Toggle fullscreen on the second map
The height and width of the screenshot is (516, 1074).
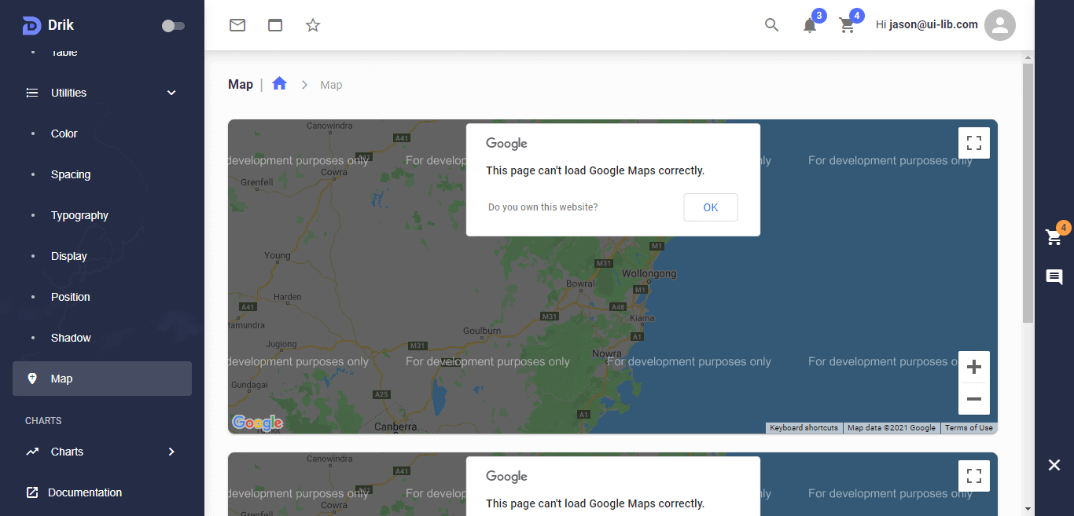coord(974,476)
